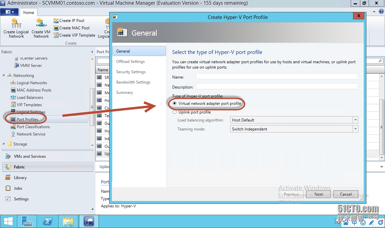This screenshot has width=385, height=228.
Task: Select the Uplink port profile radio
Action: coord(175,112)
